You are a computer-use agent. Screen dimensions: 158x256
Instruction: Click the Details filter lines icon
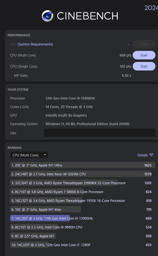(x=151, y=155)
